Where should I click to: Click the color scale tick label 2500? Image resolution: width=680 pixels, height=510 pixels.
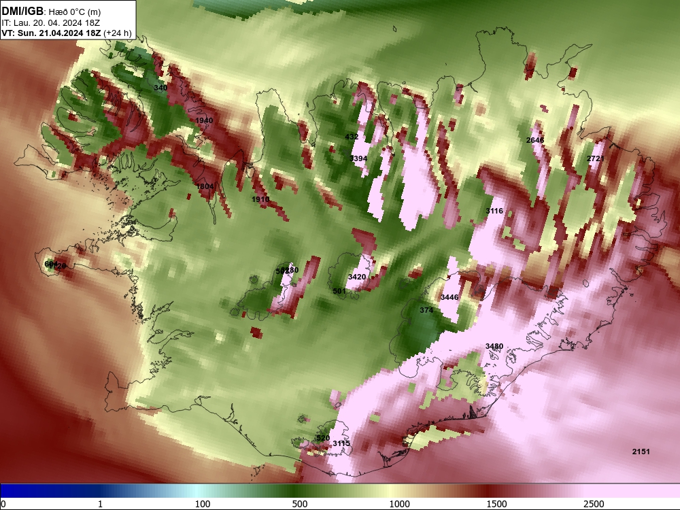[x=594, y=504]
